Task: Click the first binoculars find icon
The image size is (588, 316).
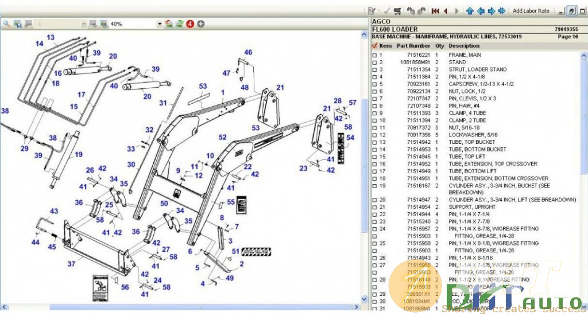Action: [x=411, y=11]
